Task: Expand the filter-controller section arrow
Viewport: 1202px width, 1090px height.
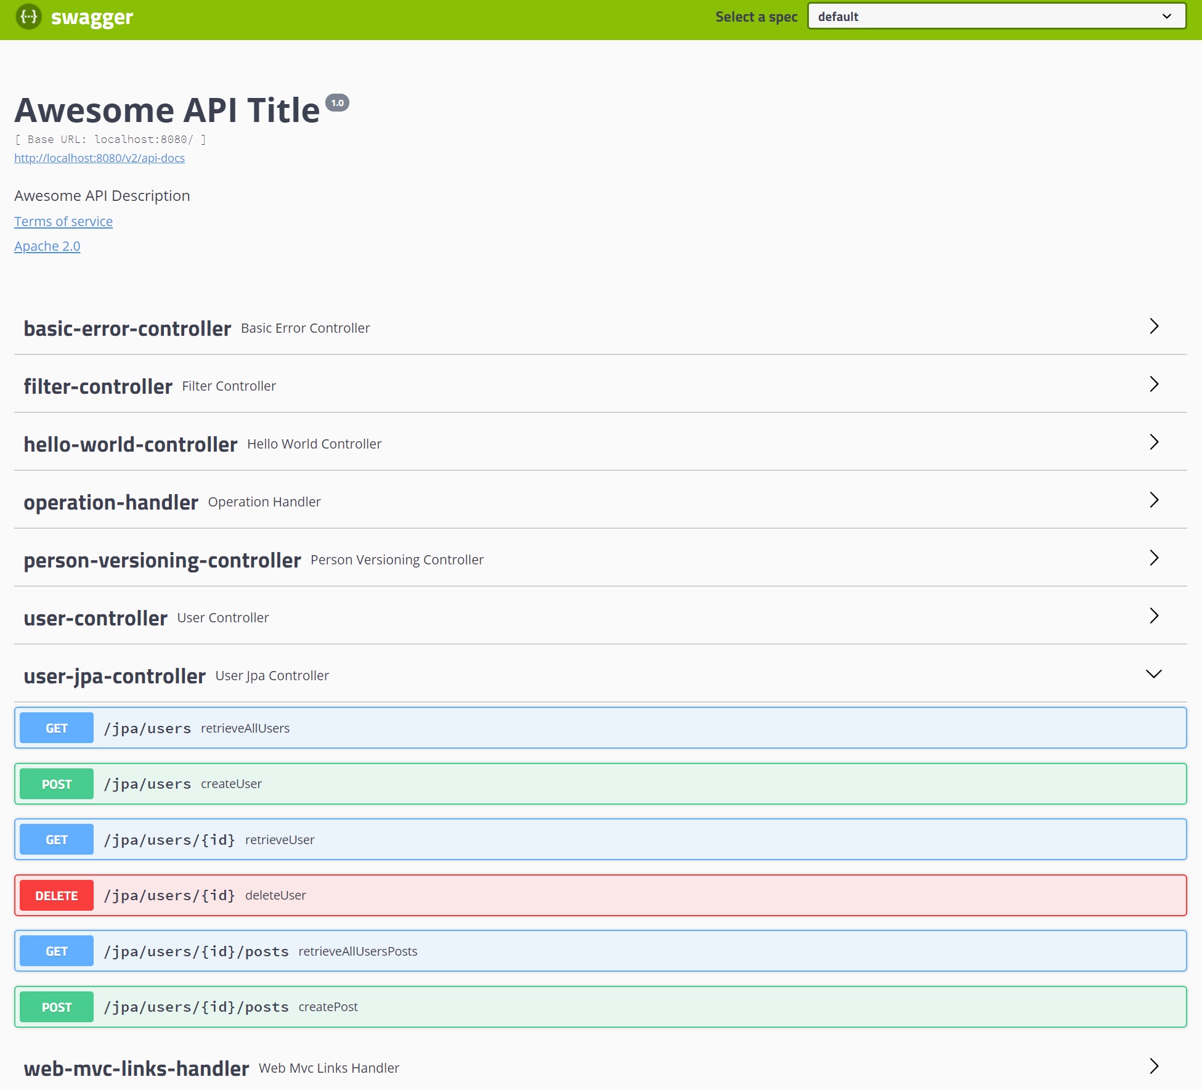Action: pos(1153,384)
